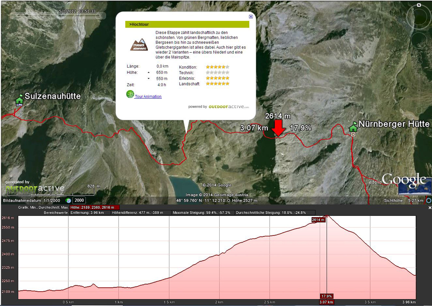
Task: Click the N north compass marker
Action: pos(418,5)
